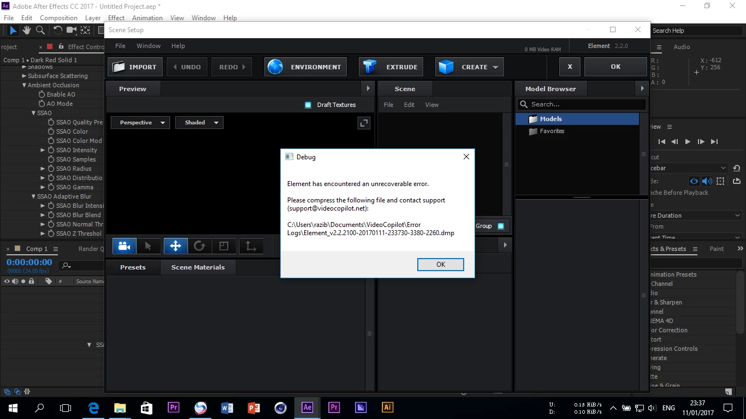This screenshot has width=746, height=419.
Task: Toggle overlays and layer controls in preview
Action: 720,181
